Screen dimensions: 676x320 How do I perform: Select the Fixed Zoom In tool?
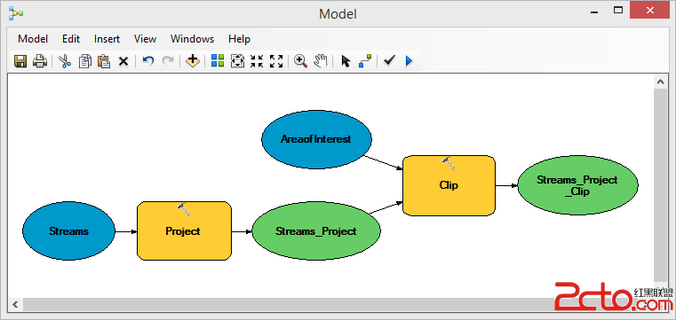click(257, 61)
